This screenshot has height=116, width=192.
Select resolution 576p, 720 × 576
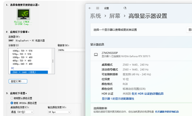click(x=22, y=54)
